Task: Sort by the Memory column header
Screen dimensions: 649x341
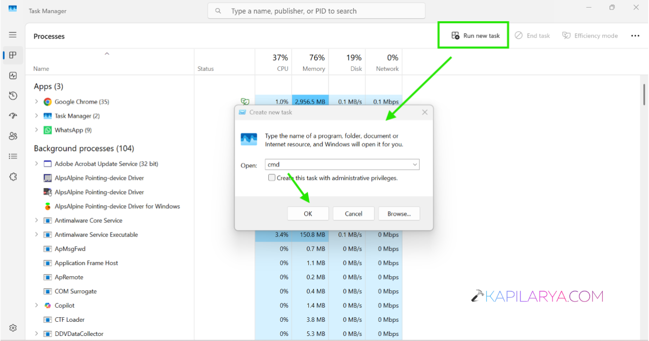Action: 310,62
